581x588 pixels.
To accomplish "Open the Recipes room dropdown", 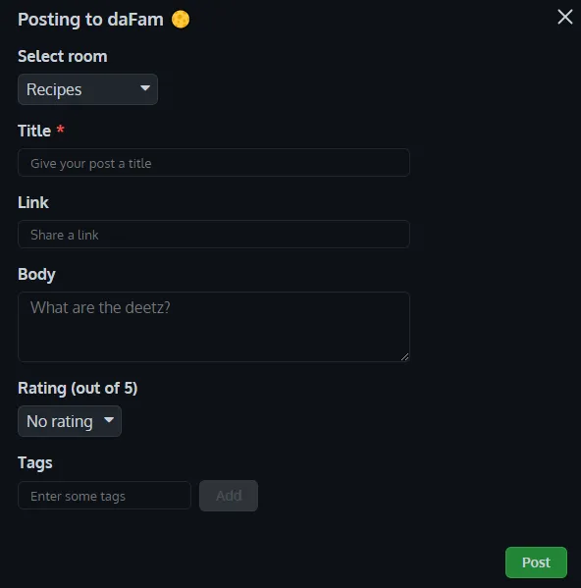I will coord(87,89).
